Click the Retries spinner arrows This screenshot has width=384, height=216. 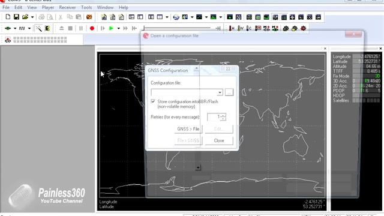[223, 117]
